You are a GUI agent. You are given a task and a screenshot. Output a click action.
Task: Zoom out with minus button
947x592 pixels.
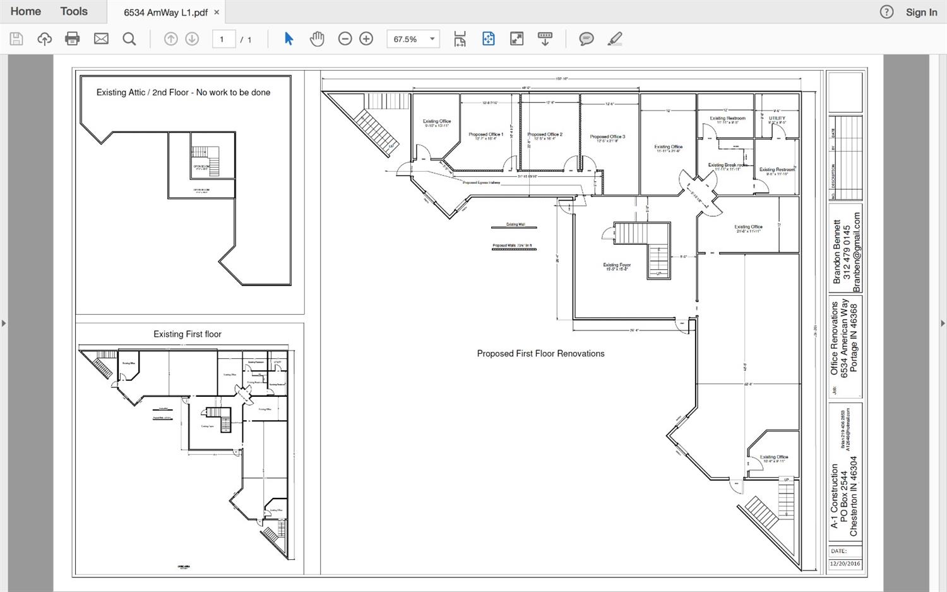pos(345,39)
